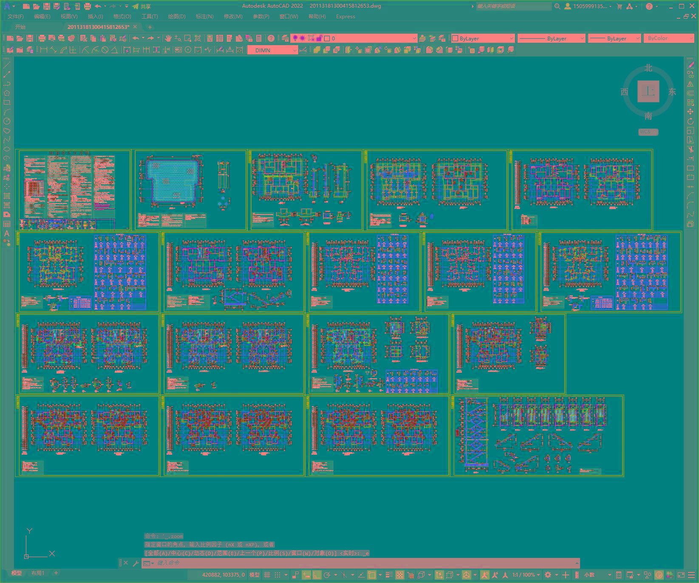
Task: Select the Hatch tool in the draw toolbar
Action: click(7, 196)
